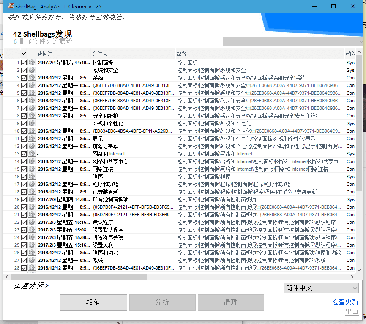
Task: Click the gear icon in row 13 网络和 Internet
Action: pyautogui.click(x=32, y=154)
